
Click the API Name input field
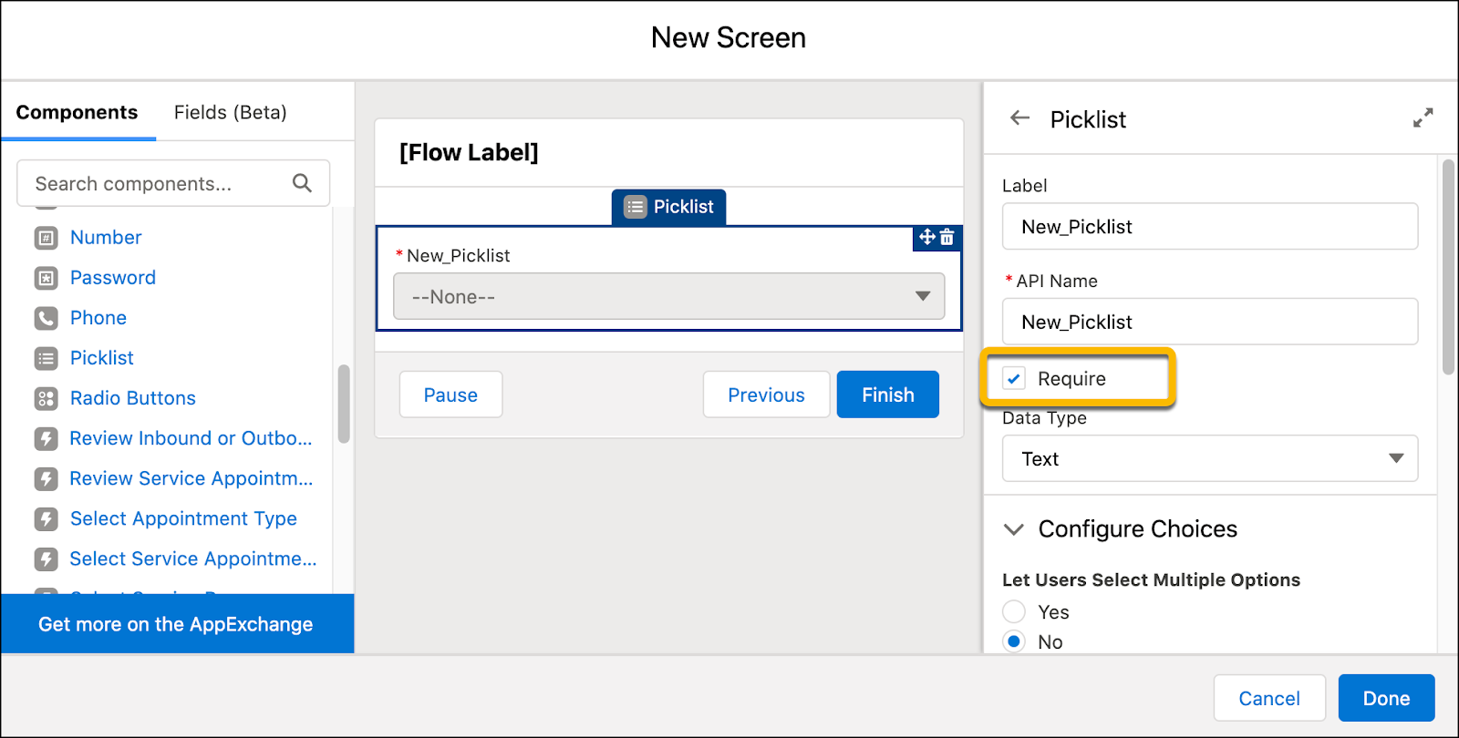1210,322
